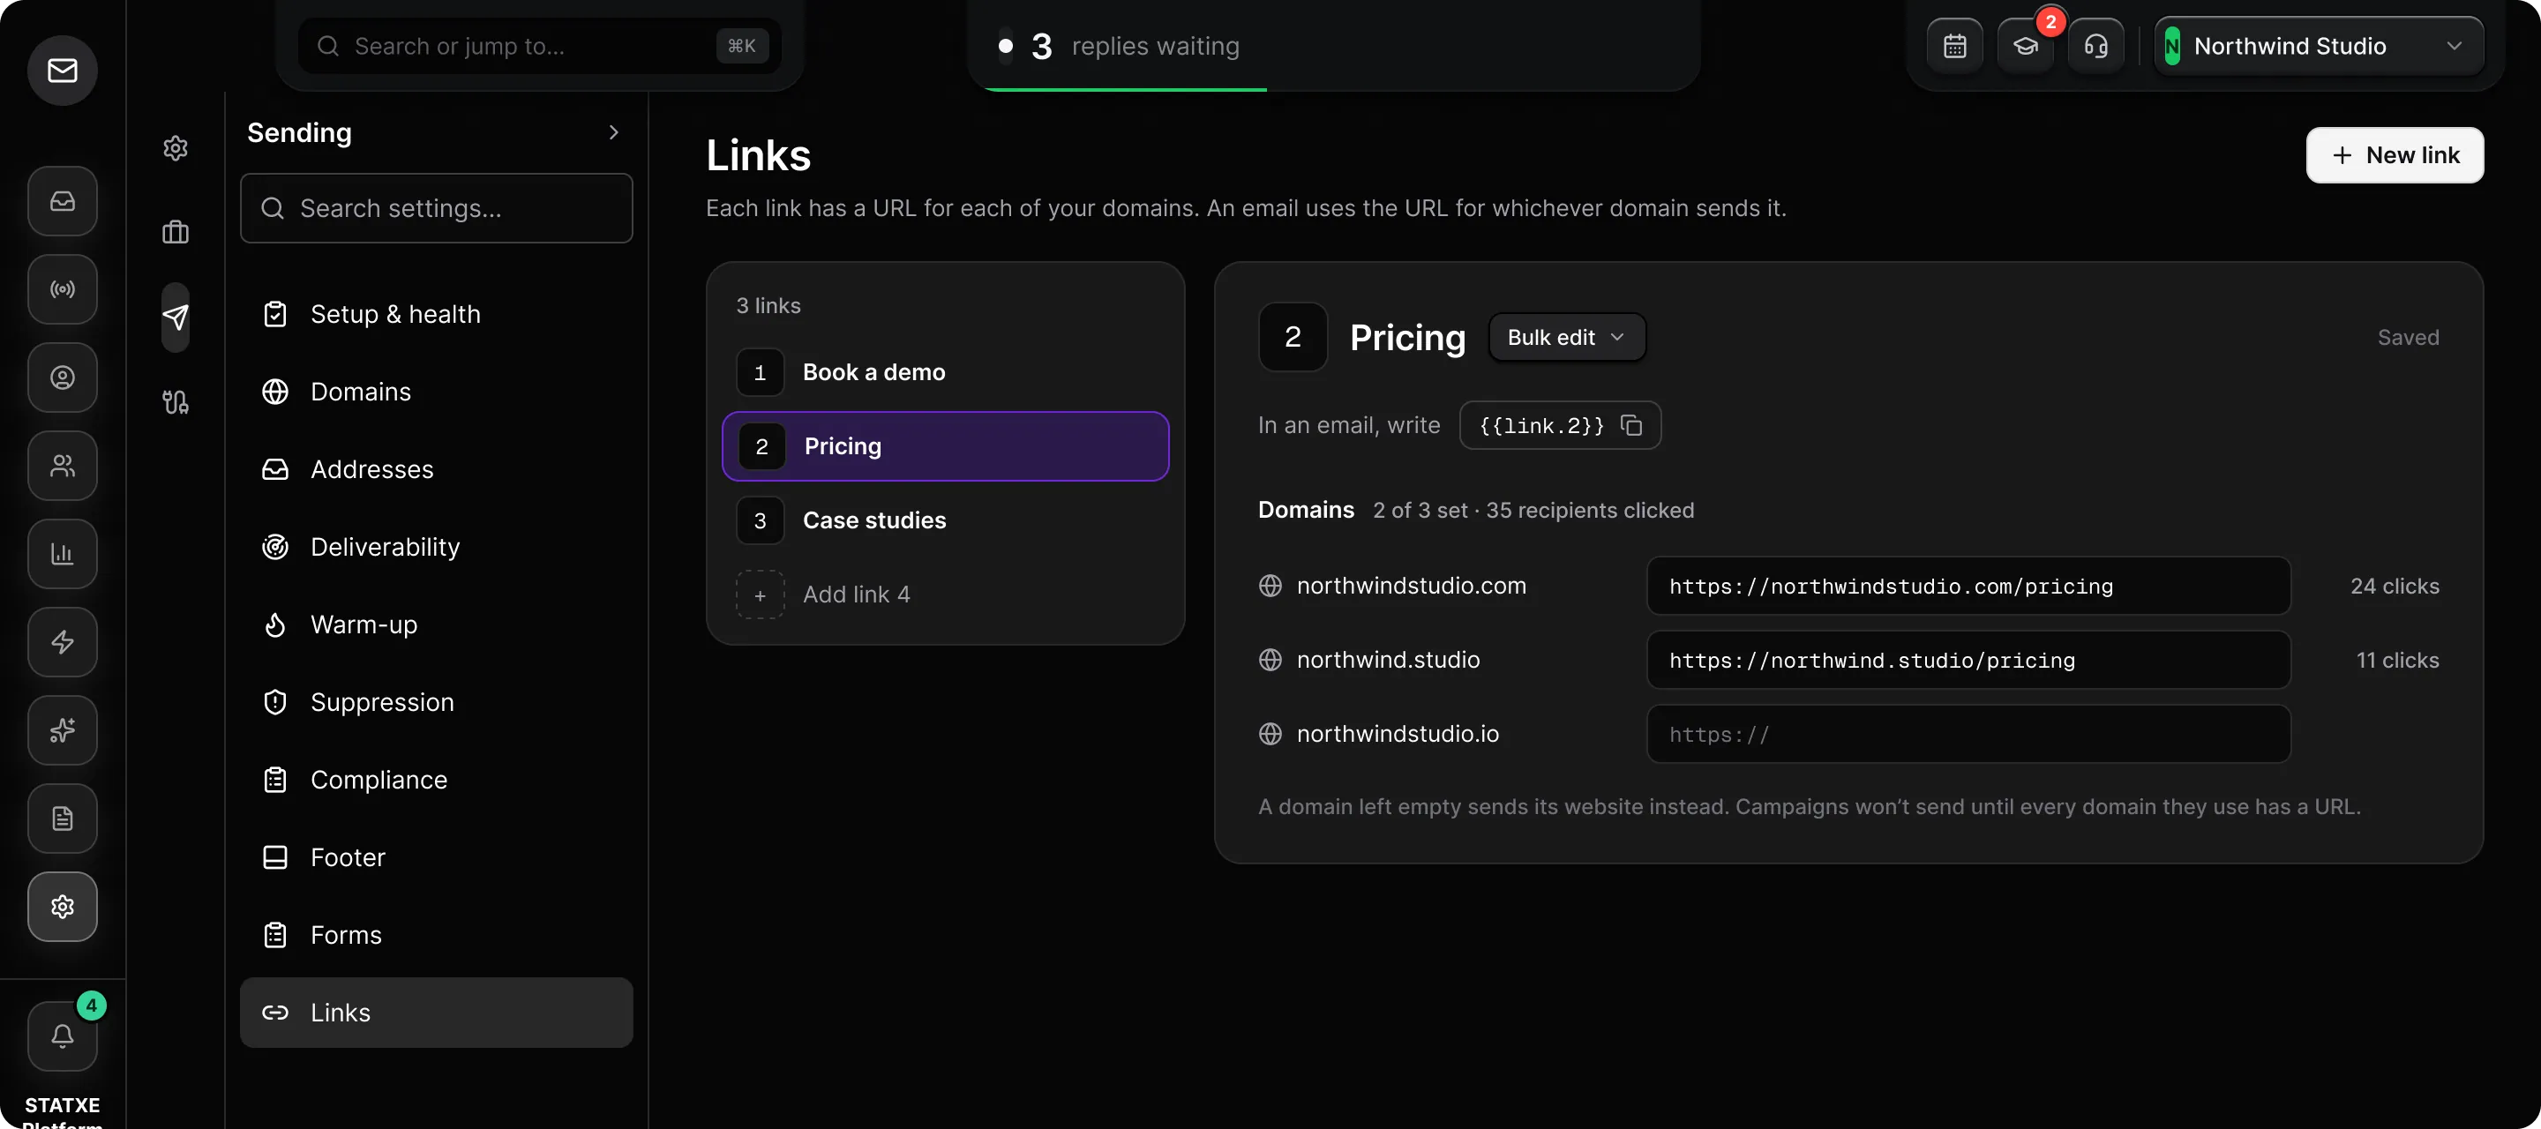2541x1129 pixels.
Task: Open Deliverability settings
Action: point(436,547)
